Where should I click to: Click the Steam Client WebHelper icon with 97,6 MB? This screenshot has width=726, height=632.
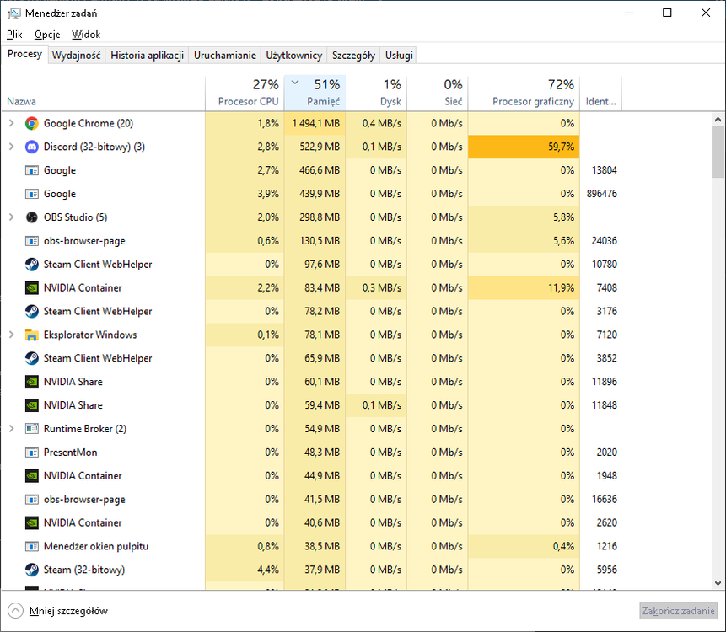click(x=31, y=265)
